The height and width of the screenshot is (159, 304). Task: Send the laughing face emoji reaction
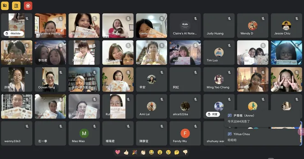click(x=152, y=152)
